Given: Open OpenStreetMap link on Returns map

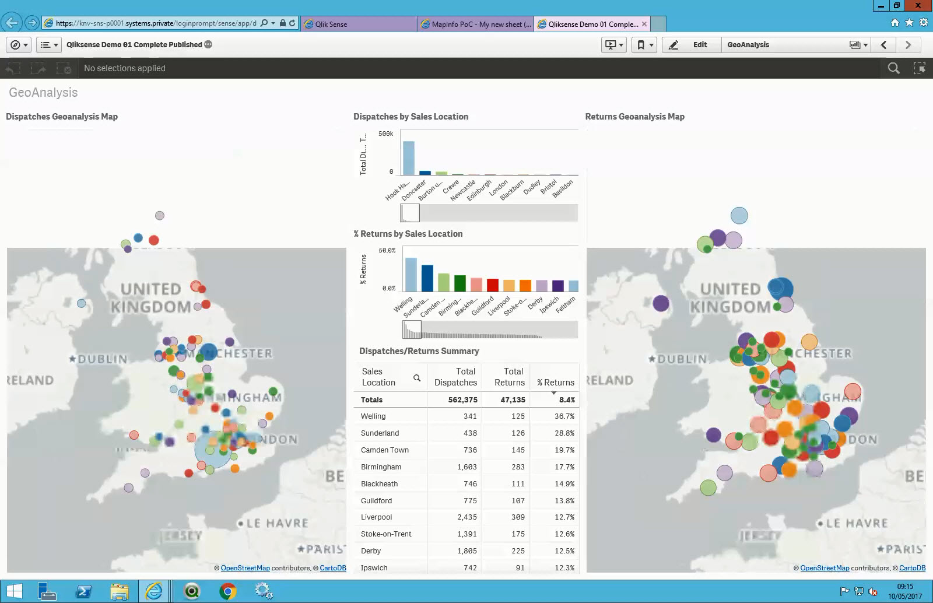Looking at the screenshot, I should click(x=825, y=568).
